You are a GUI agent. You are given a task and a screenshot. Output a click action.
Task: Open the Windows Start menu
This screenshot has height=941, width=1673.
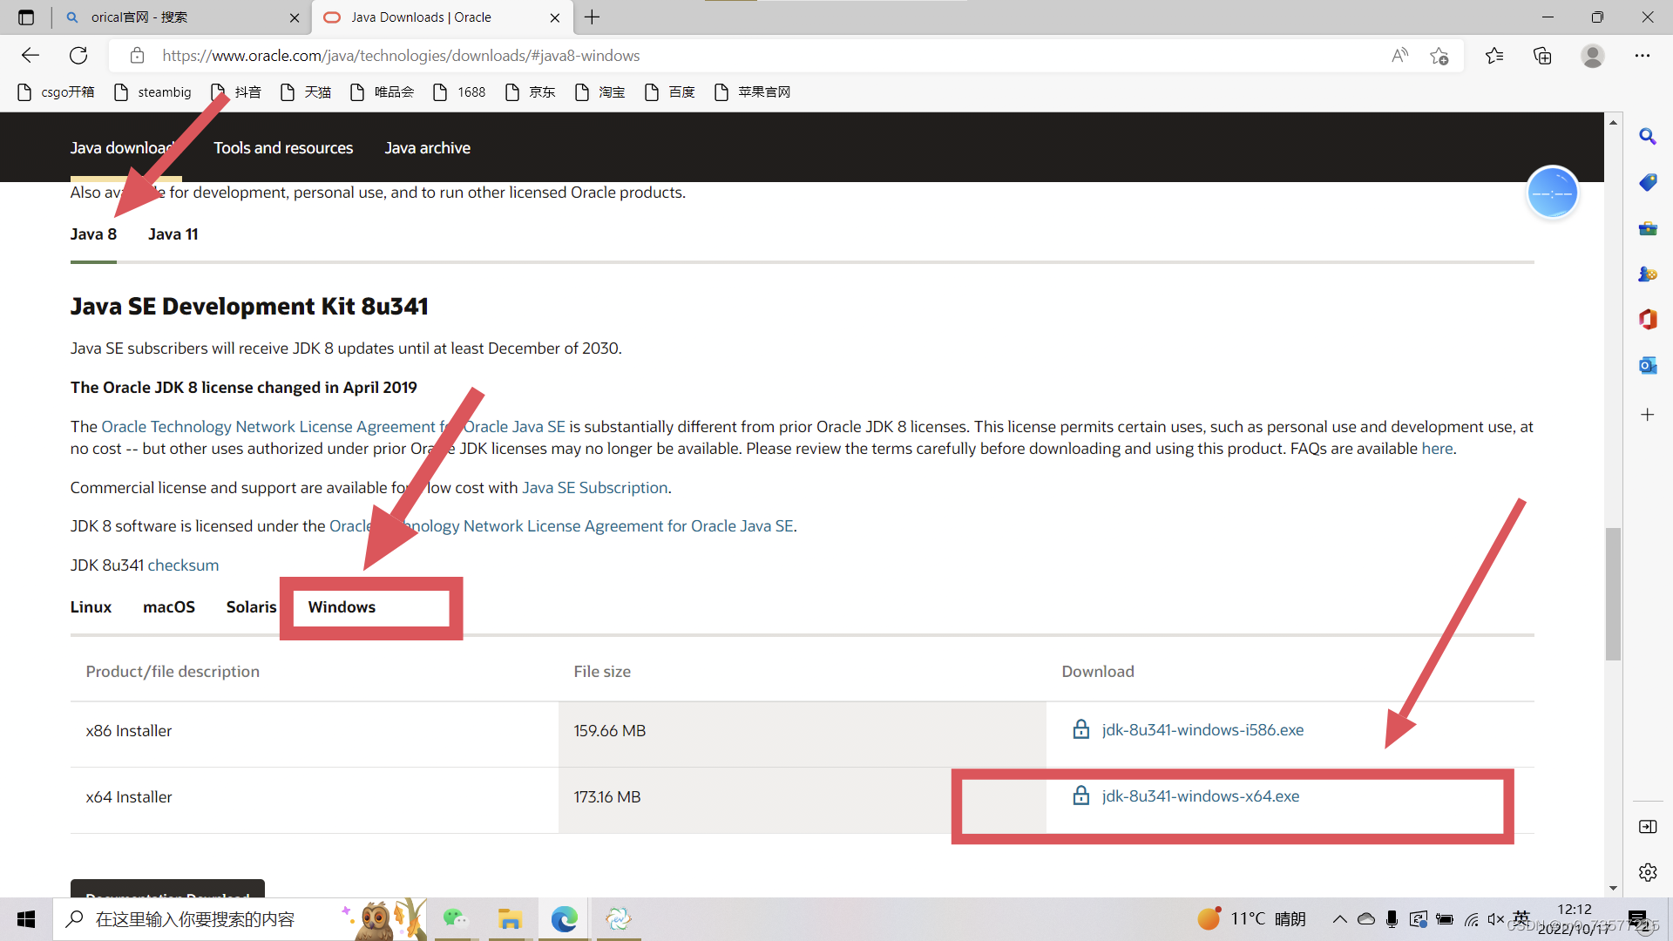(x=26, y=919)
